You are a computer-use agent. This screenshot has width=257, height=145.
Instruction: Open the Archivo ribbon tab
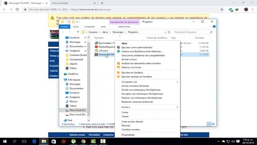click(x=65, y=27)
